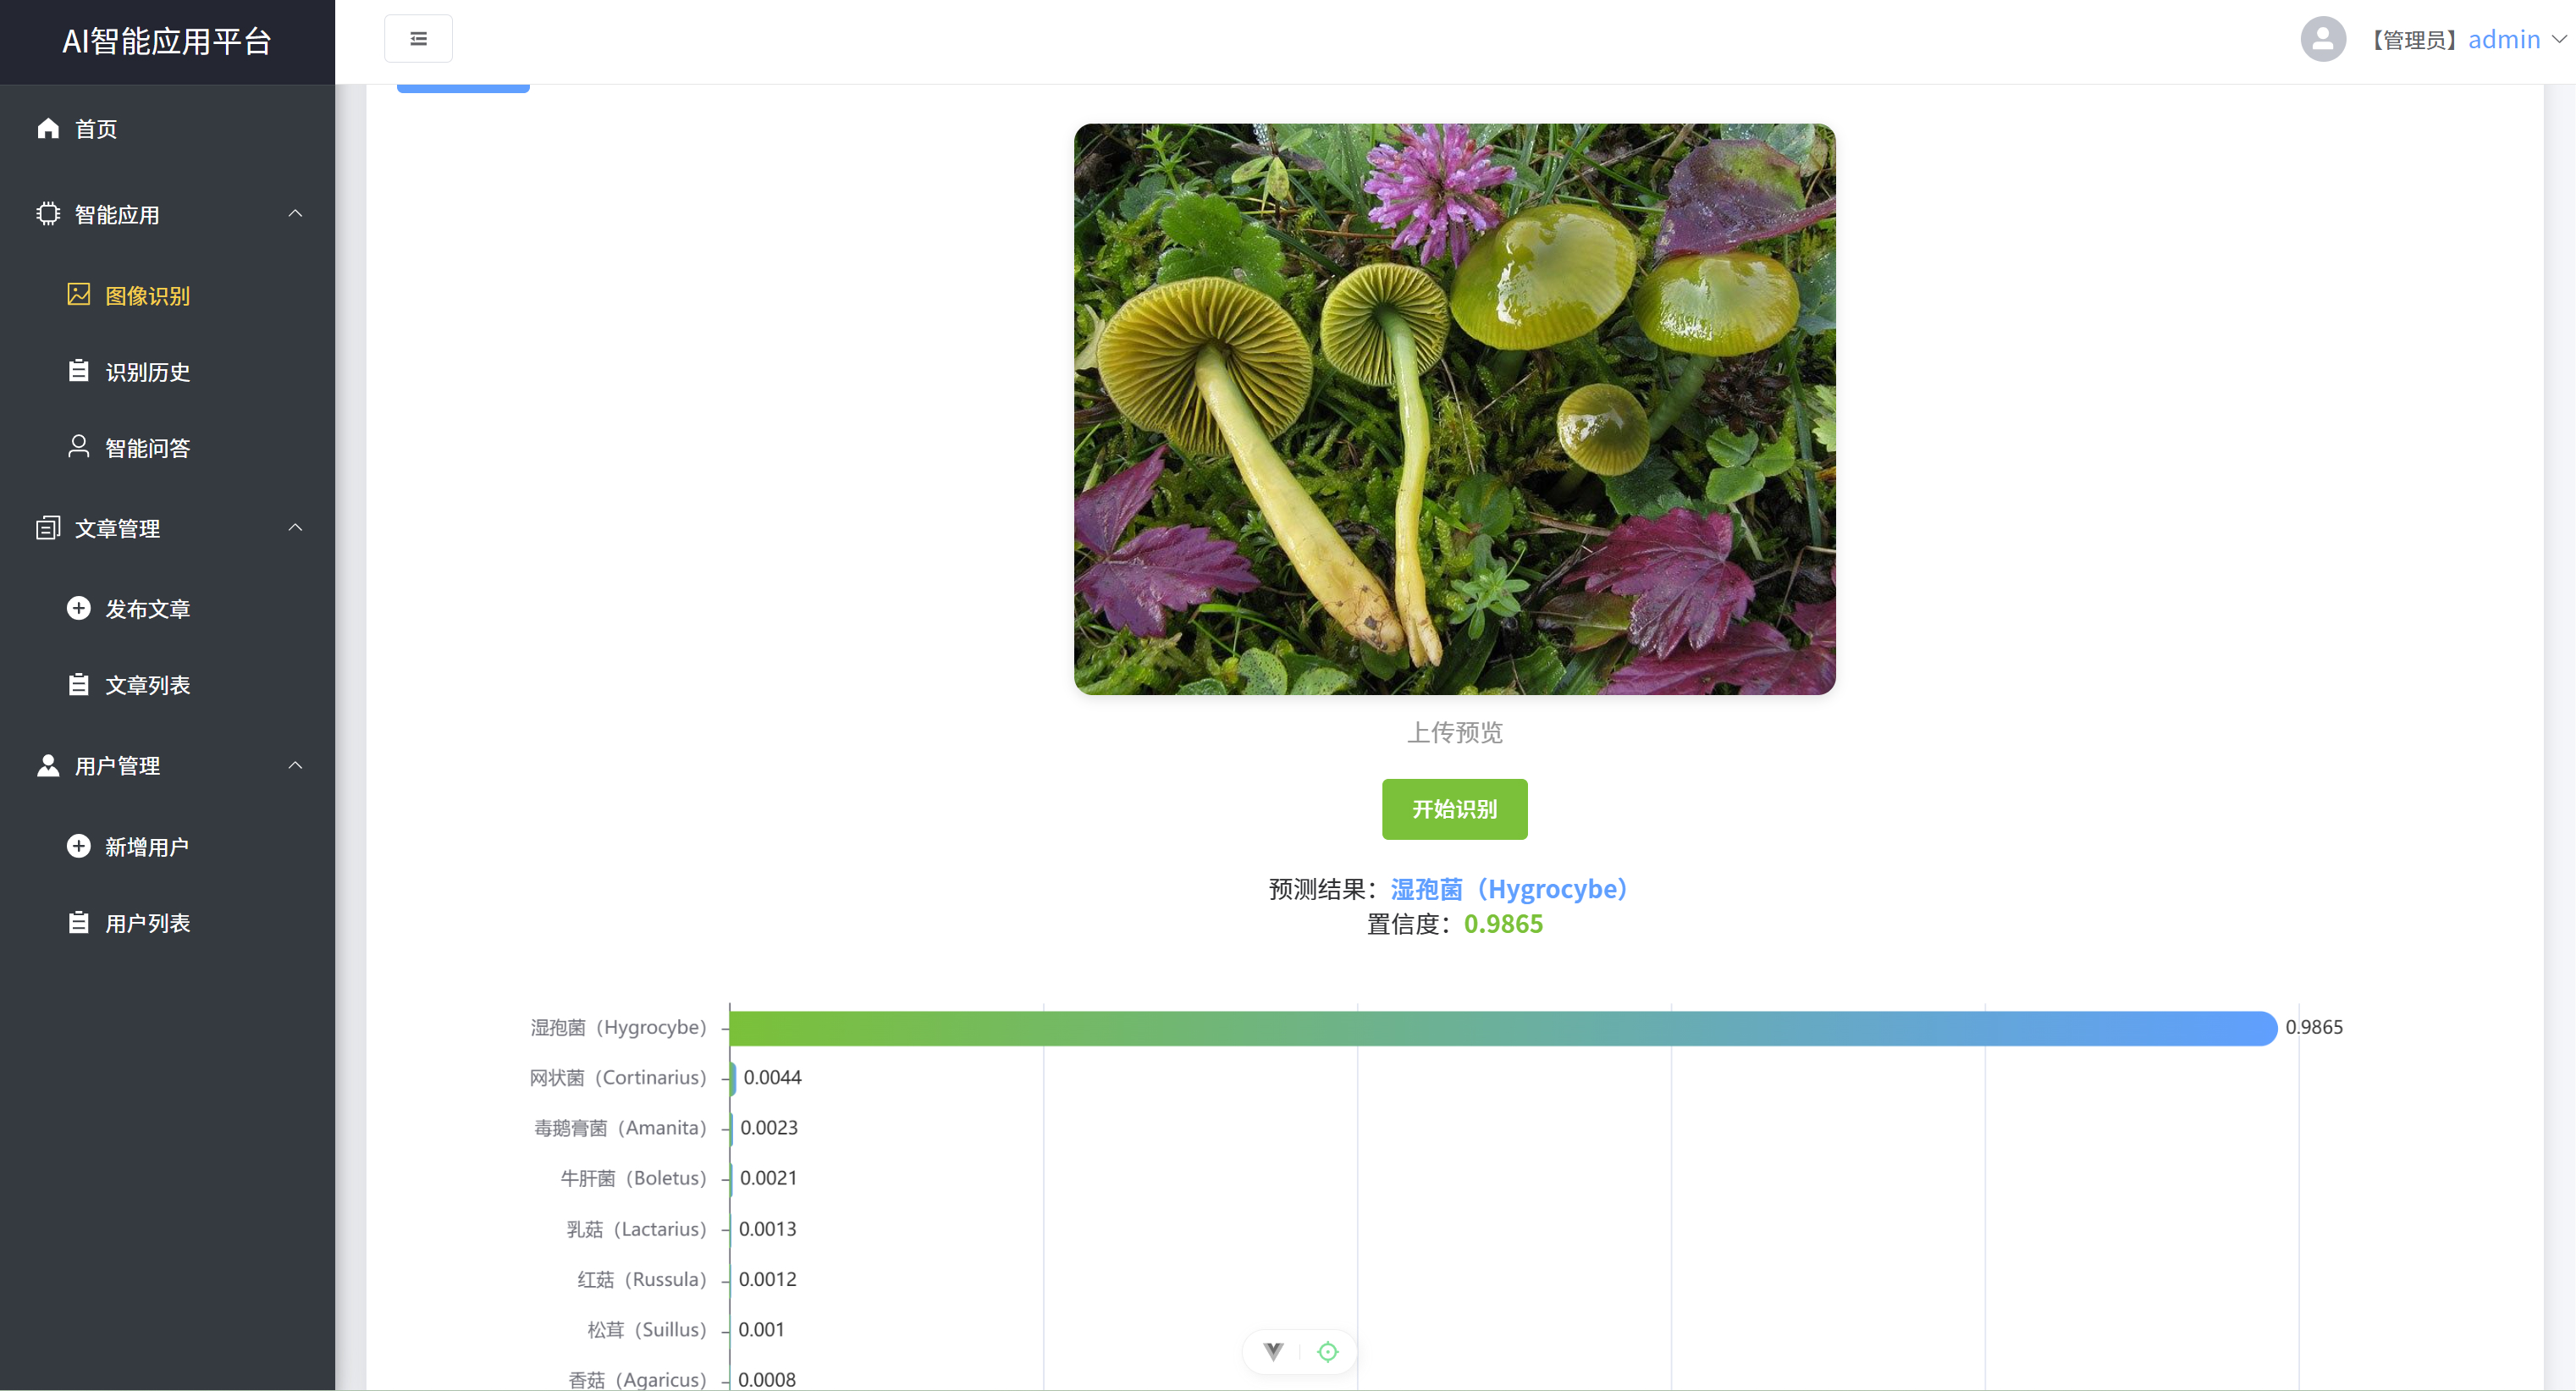Image resolution: width=2576 pixels, height=1391 pixels.
Task: Collapse the 文章管理 menu chevron
Action: click(x=295, y=528)
